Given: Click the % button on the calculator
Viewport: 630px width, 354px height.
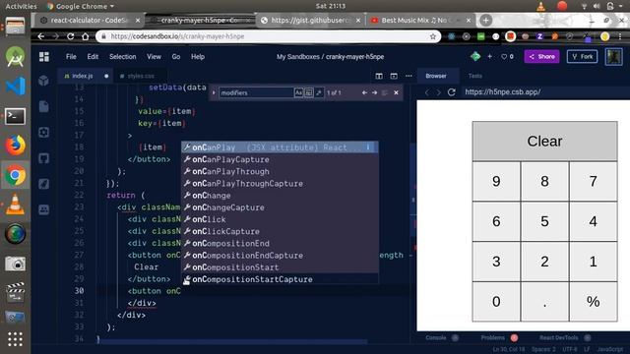Looking at the screenshot, I should 593,302.
